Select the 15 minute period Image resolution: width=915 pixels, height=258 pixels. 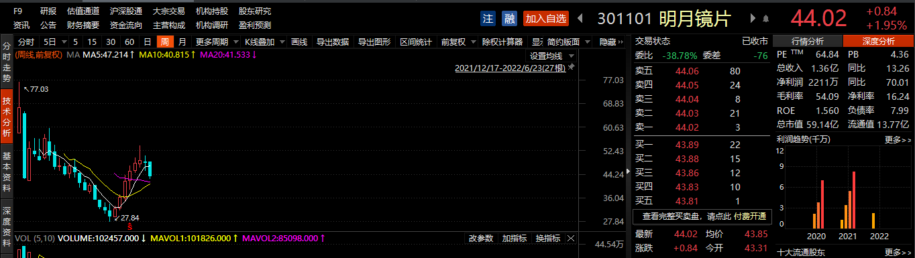92,42
